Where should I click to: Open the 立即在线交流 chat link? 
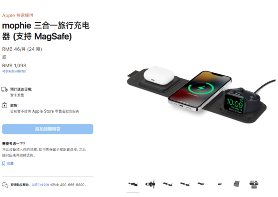pyautogui.click(x=40, y=185)
